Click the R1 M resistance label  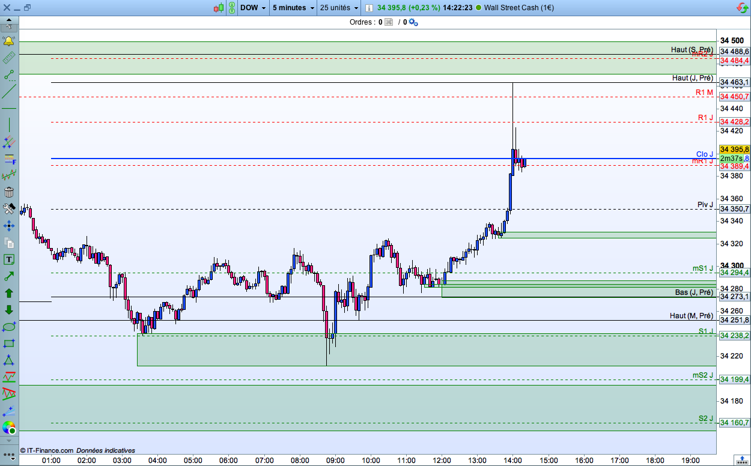click(705, 92)
